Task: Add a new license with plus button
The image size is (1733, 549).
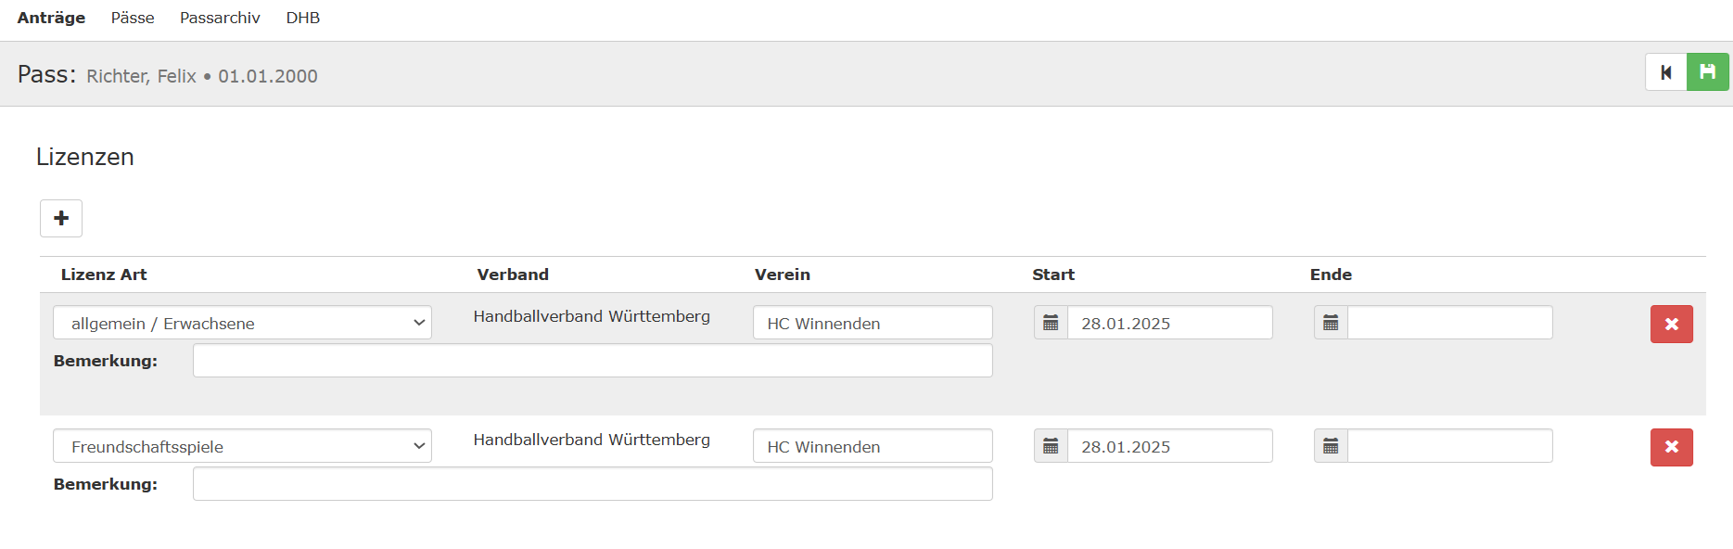Action: 61,218
